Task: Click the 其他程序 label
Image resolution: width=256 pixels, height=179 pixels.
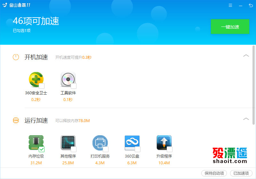Action: pyautogui.click(x=68, y=156)
